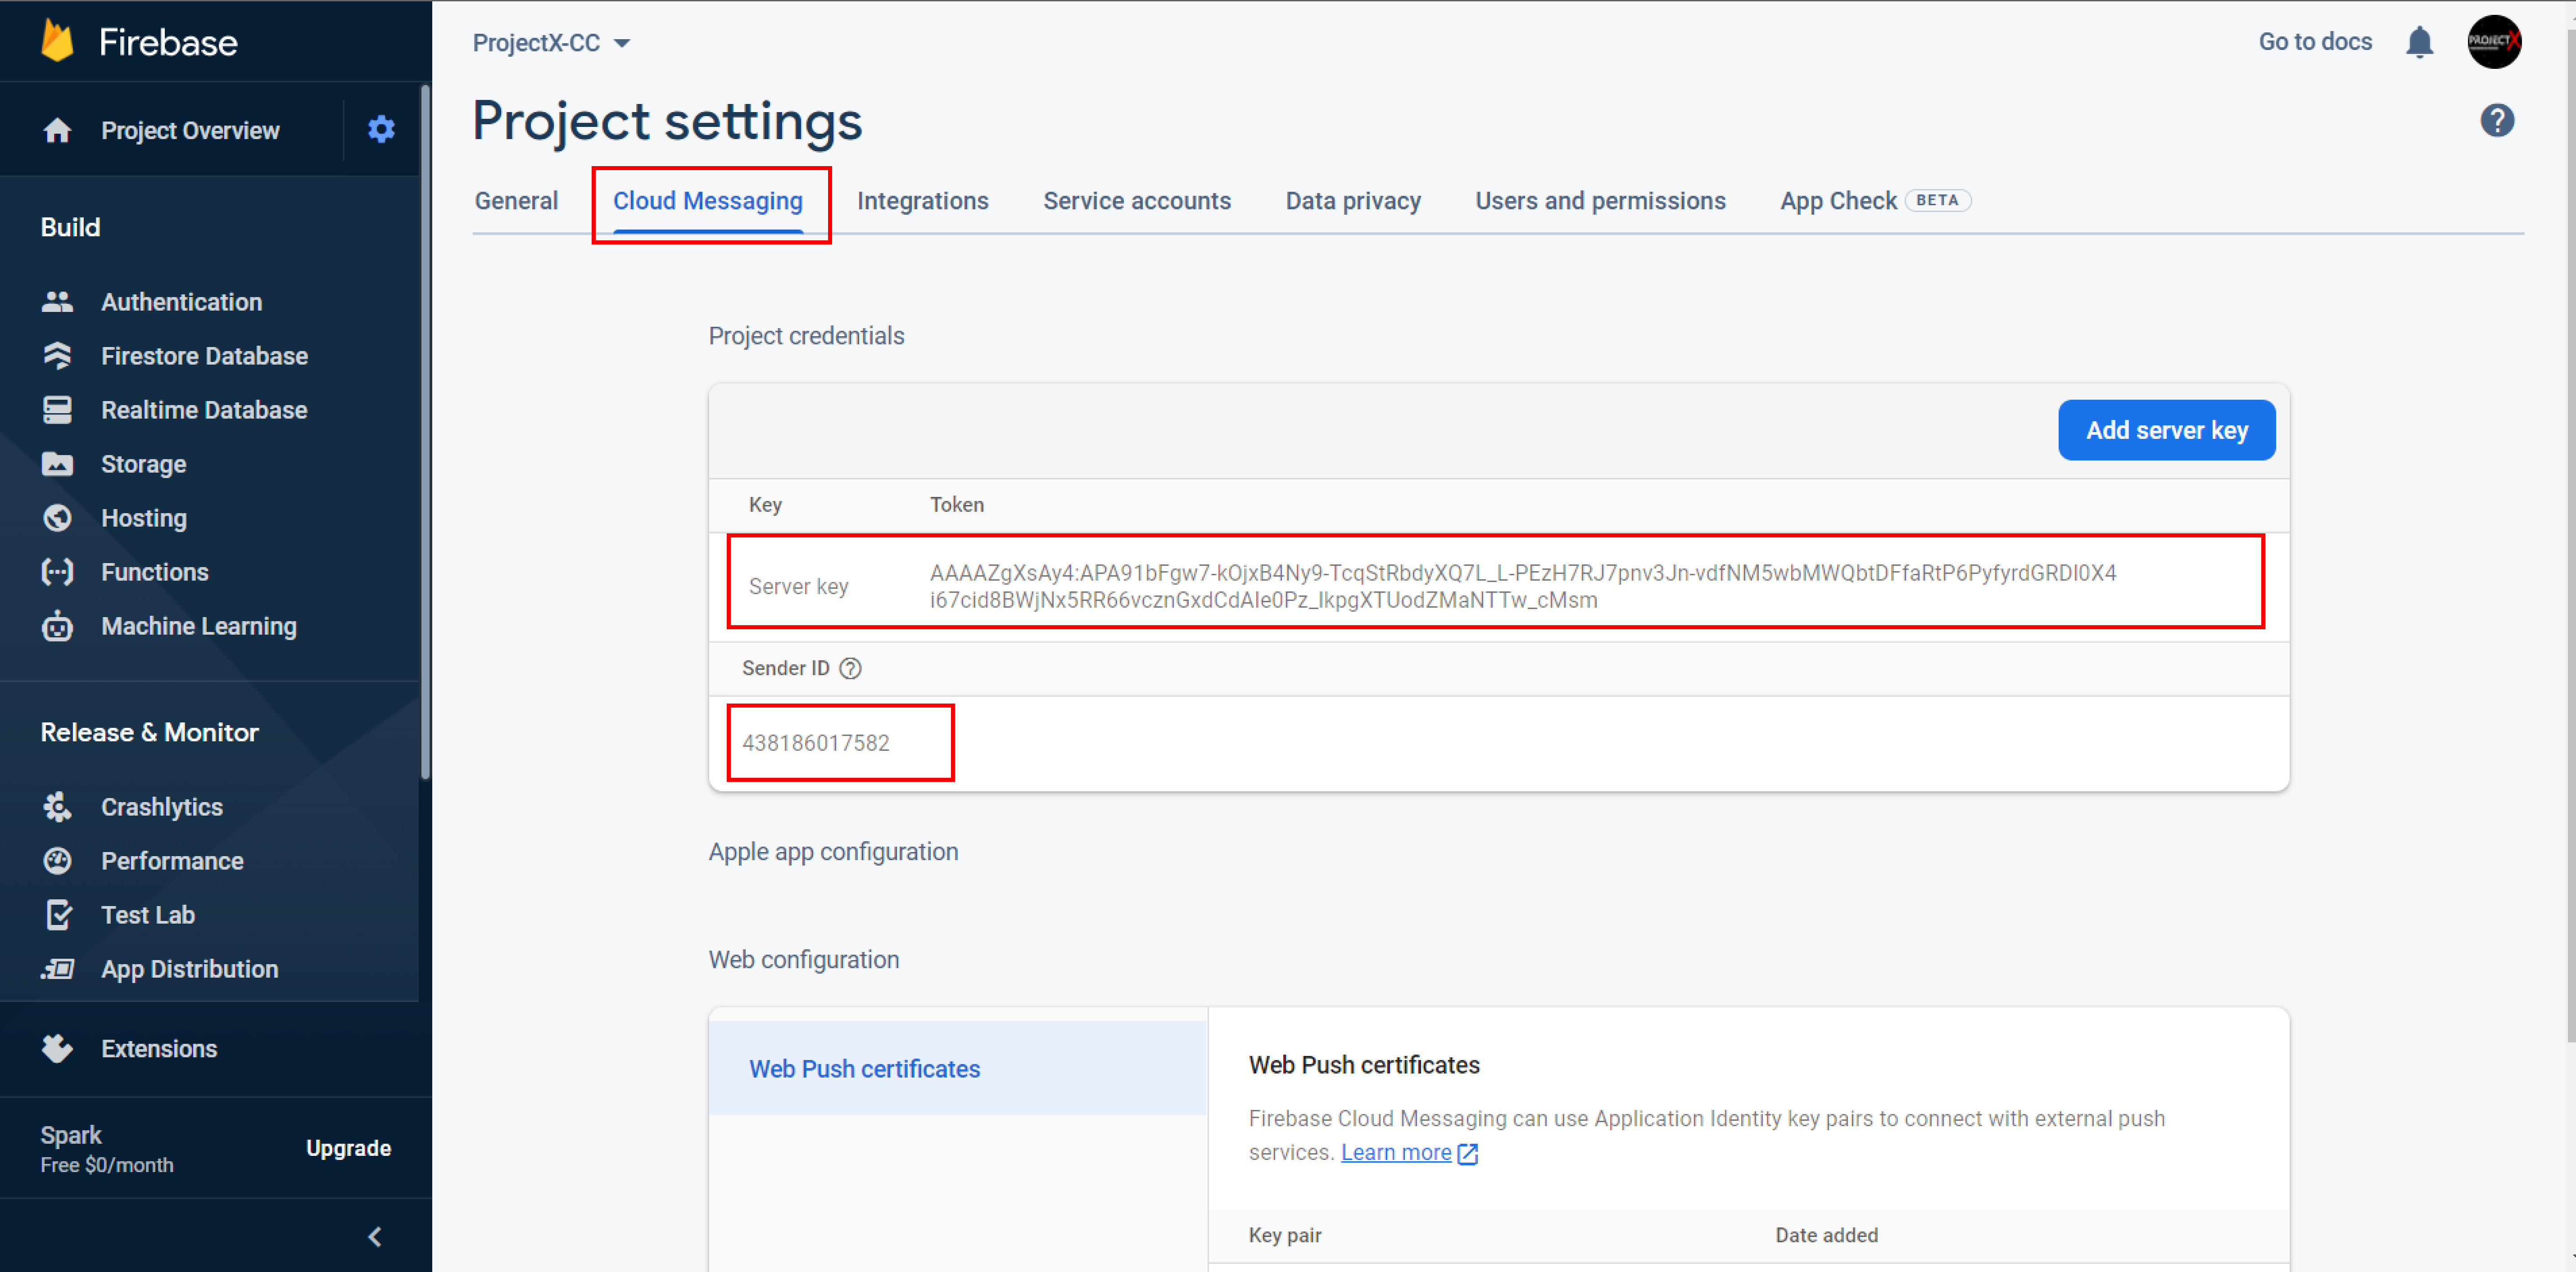This screenshot has width=2576, height=1272.
Task: Click the Crashlytics bug icon
Action: click(57, 806)
